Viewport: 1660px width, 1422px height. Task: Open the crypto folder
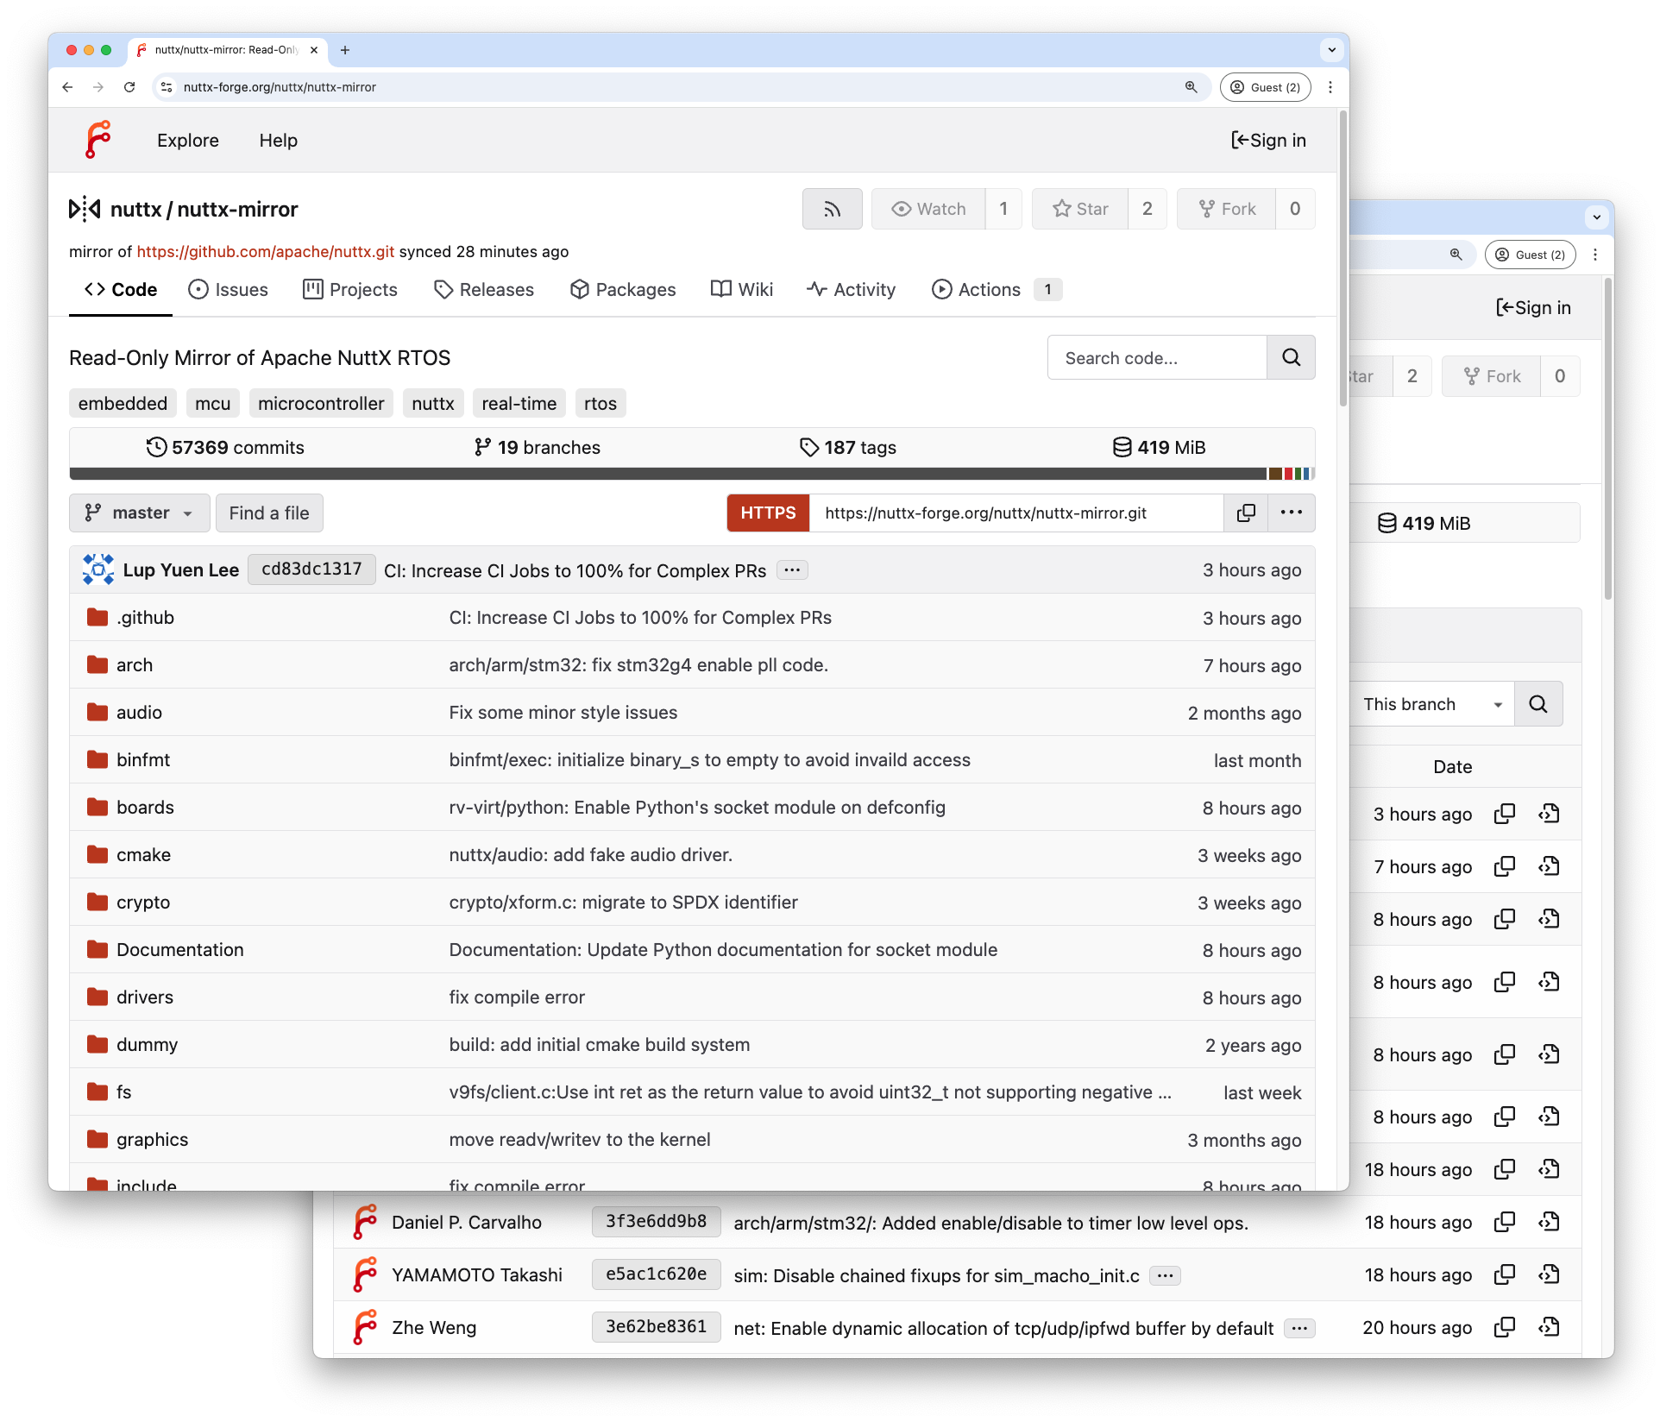point(143,903)
